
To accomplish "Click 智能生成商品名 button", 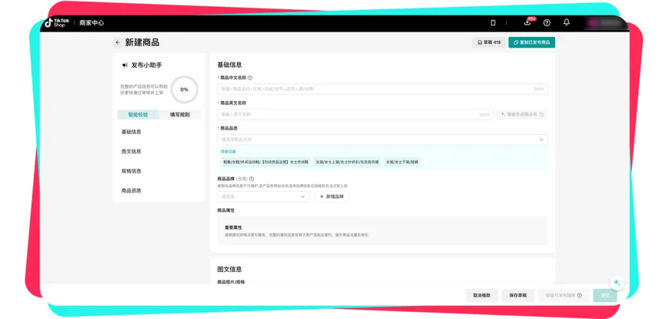I will coord(522,114).
